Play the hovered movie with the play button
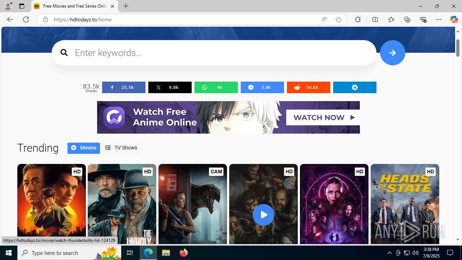 pyautogui.click(x=263, y=214)
